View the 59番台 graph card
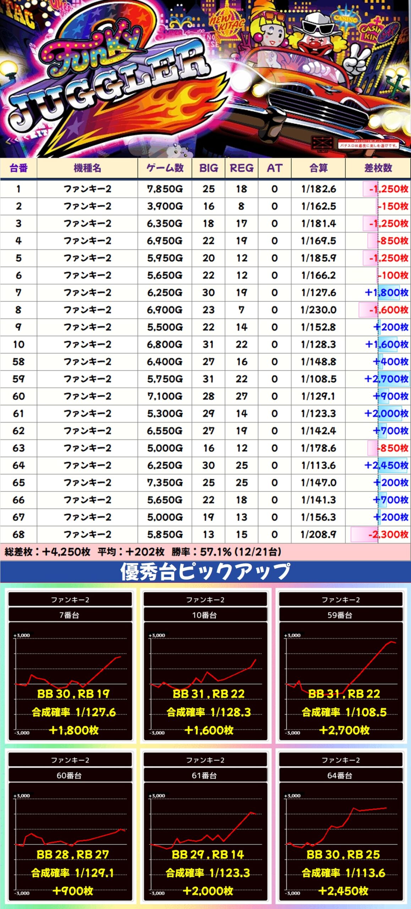This screenshot has width=411, height=909. [x=341, y=681]
